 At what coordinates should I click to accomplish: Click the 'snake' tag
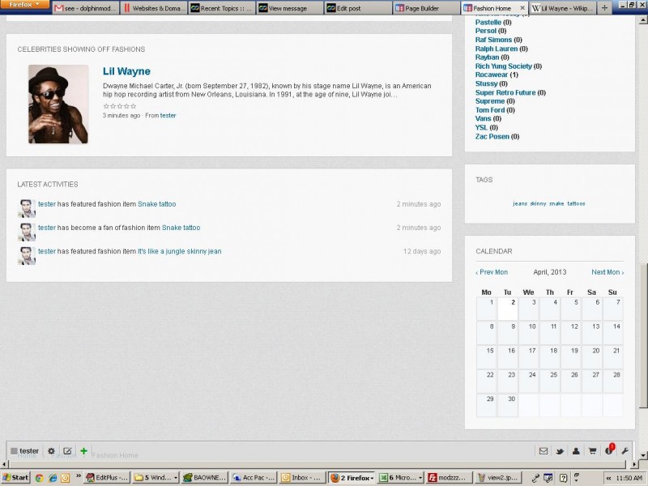point(556,203)
